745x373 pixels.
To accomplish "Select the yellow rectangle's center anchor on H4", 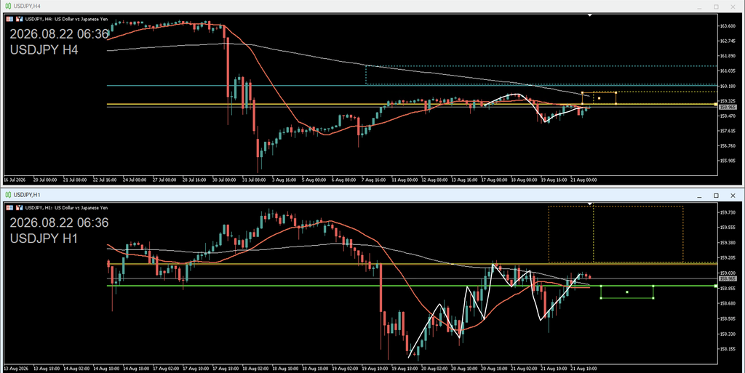I will [599, 98].
